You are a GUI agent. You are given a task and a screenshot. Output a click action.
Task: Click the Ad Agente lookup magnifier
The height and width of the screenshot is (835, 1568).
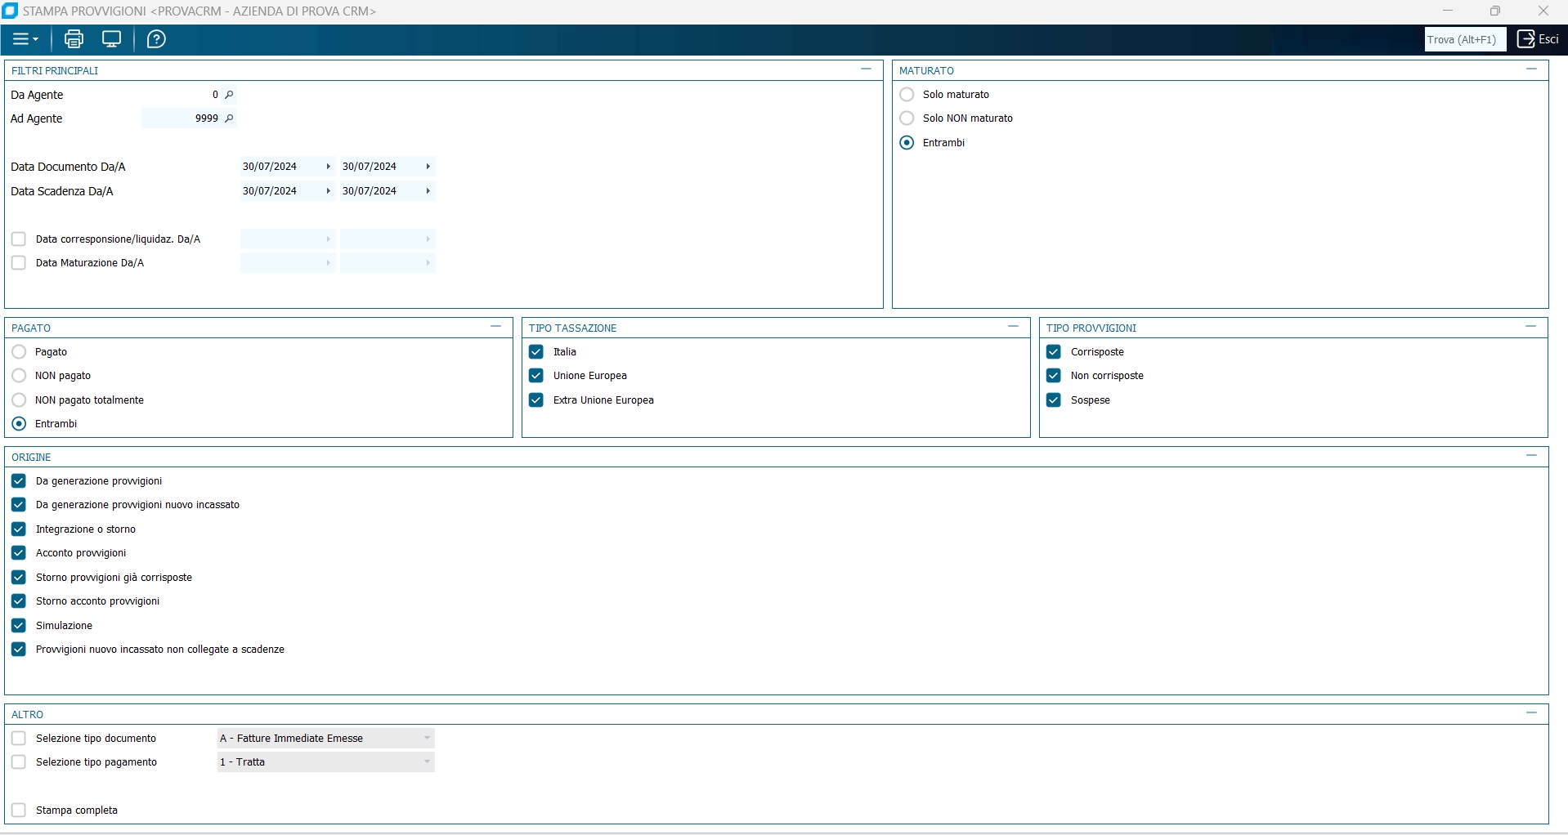pyautogui.click(x=230, y=118)
